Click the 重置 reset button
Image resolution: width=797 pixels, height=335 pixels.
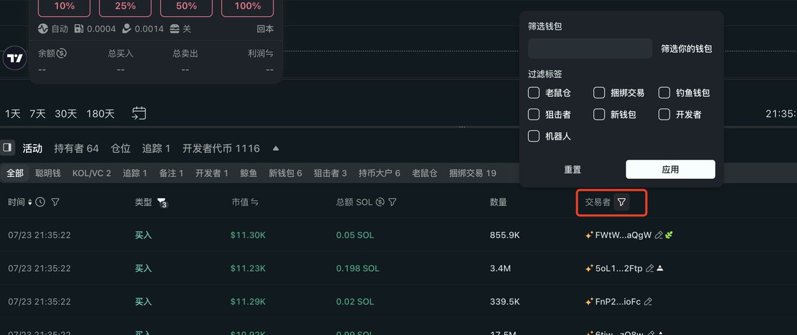tap(573, 169)
